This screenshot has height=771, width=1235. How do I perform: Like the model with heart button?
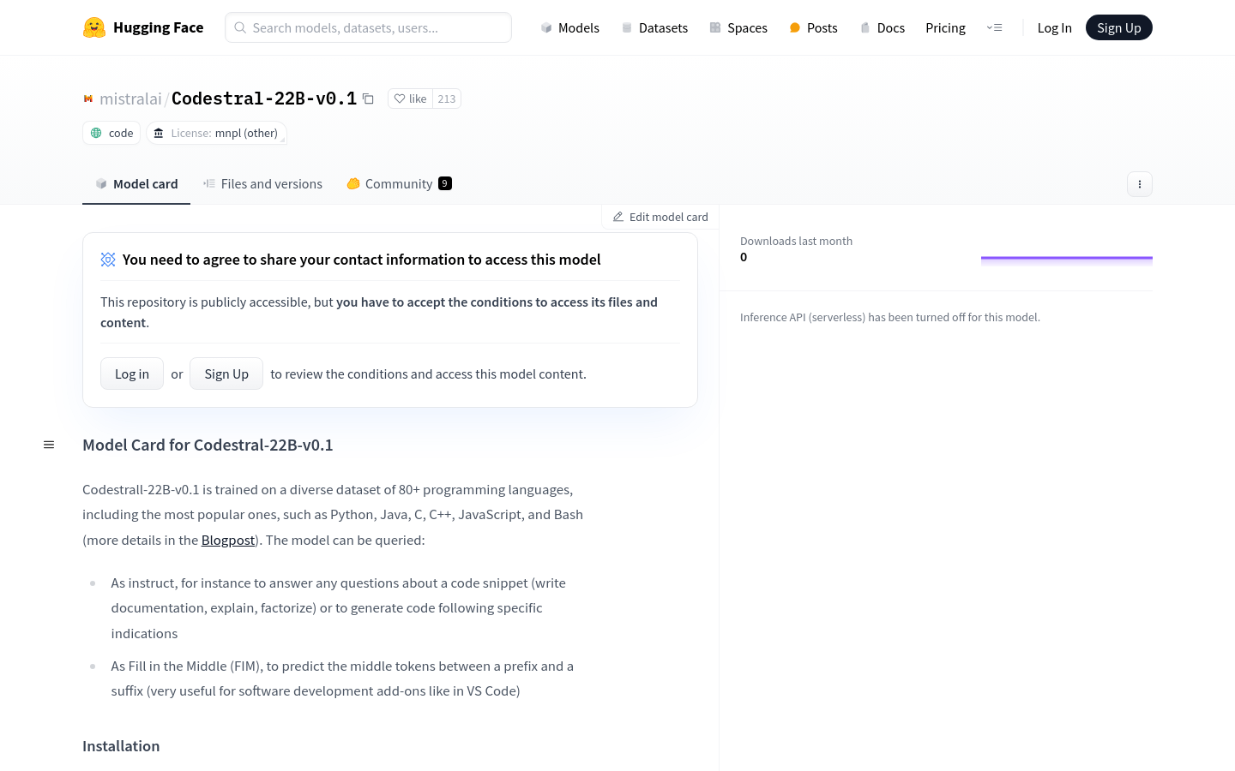coord(410,99)
